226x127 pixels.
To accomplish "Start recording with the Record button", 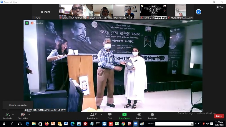I will tap(139, 116).
